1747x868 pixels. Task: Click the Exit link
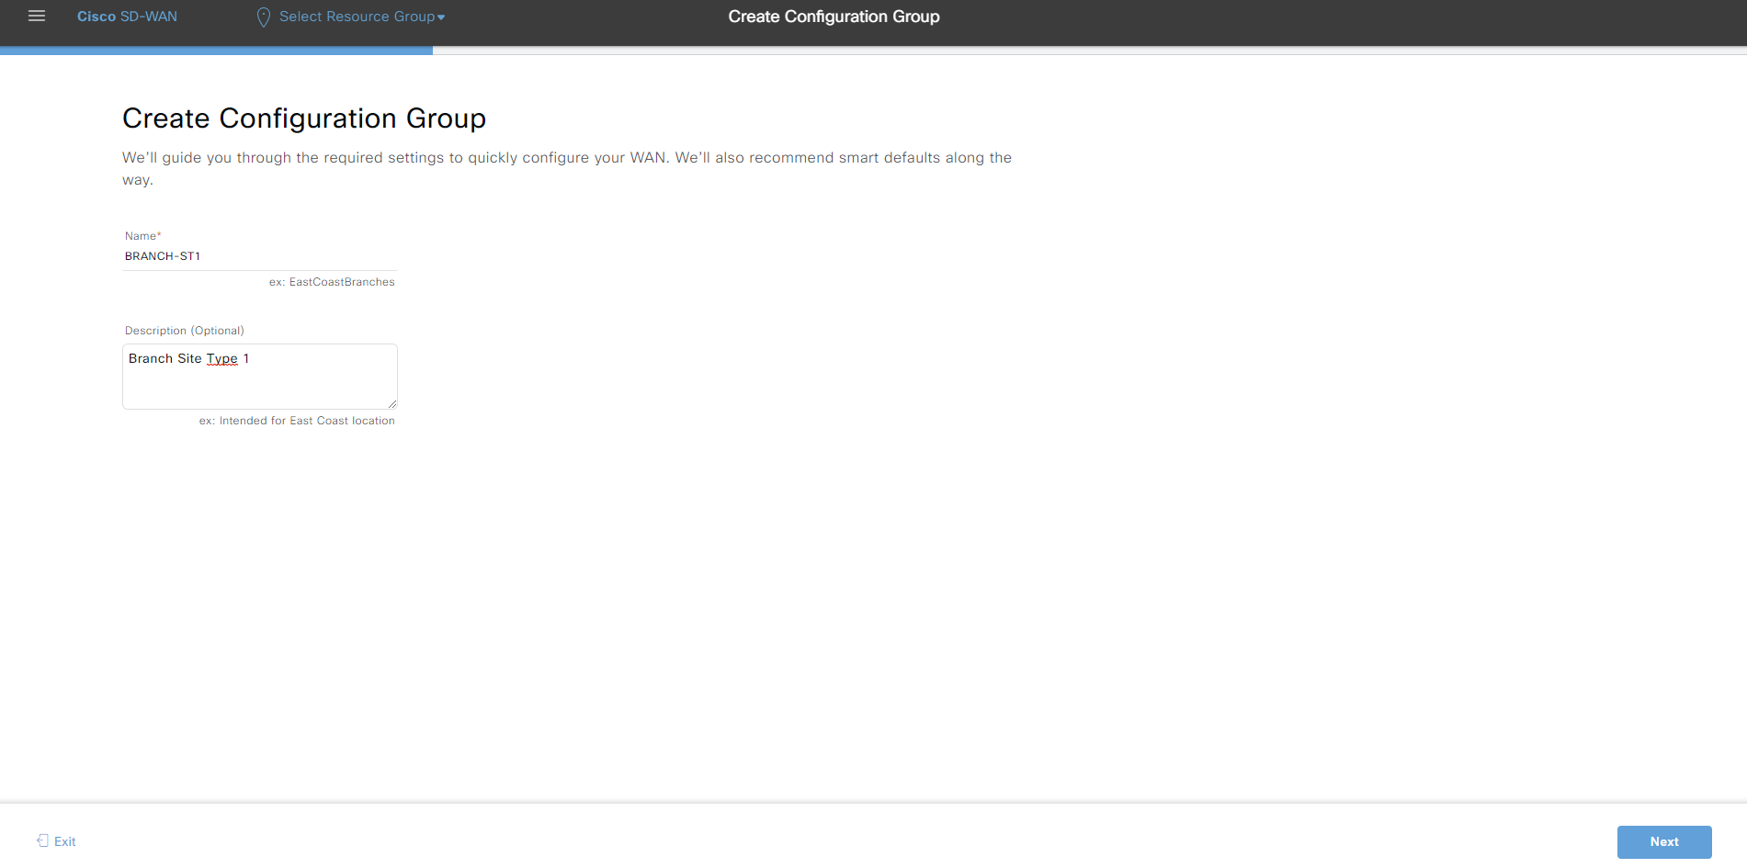point(64,841)
